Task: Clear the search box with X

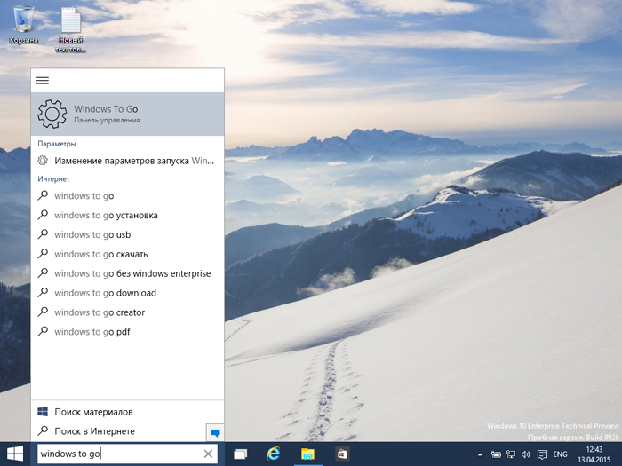Action: (x=208, y=454)
